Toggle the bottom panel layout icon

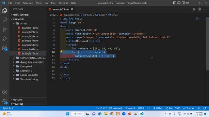179,3
